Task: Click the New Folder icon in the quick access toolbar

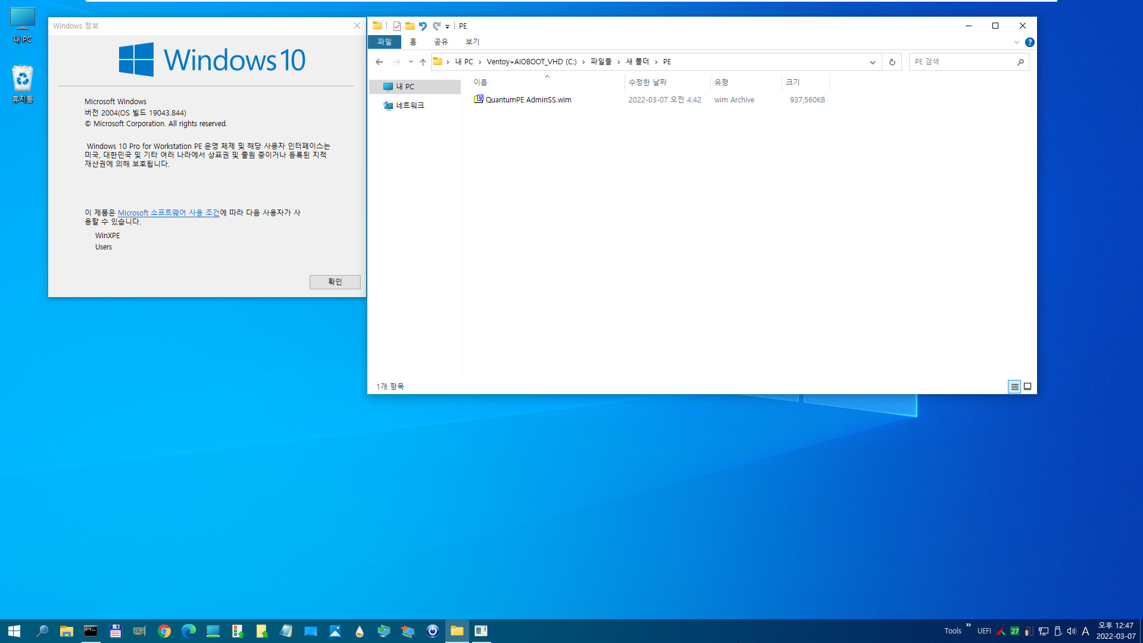Action: coord(410,26)
